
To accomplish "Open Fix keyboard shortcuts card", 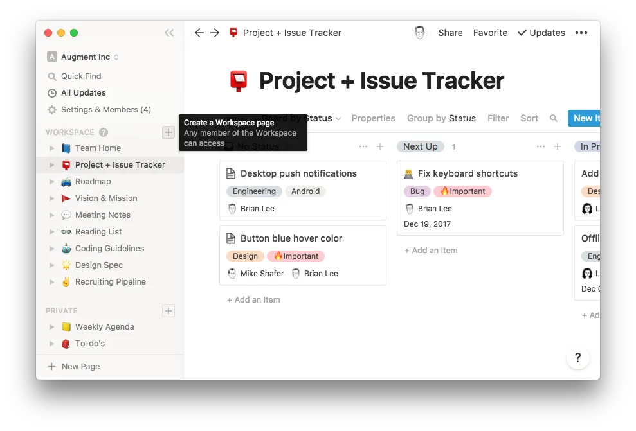I will [x=480, y=198].
